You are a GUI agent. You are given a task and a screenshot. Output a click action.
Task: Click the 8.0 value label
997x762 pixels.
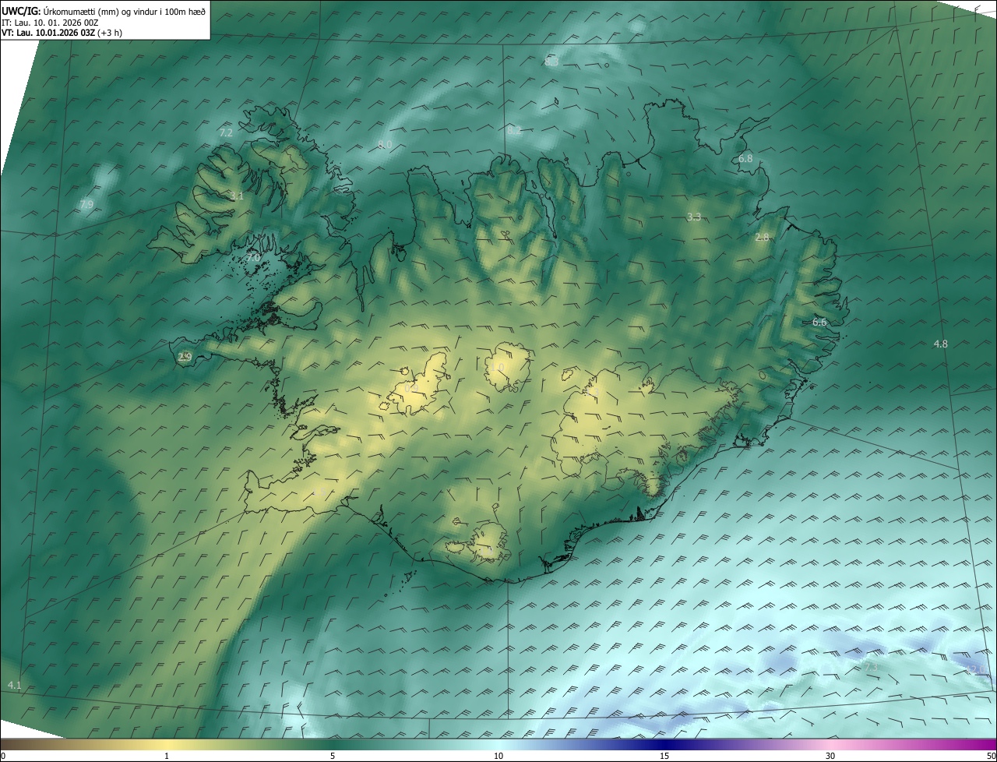pos(385,145)
